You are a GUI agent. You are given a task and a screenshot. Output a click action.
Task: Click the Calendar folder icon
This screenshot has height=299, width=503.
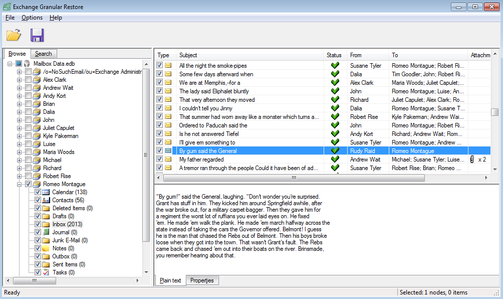point(46,192)
